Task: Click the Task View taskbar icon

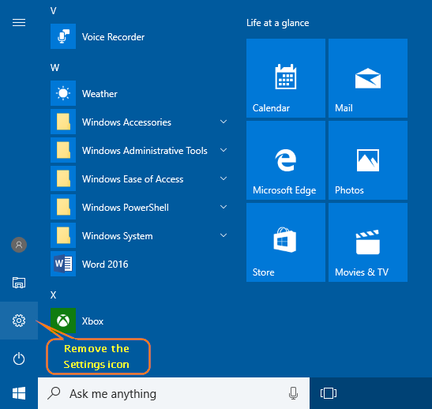Action: (x=329, y=393)
